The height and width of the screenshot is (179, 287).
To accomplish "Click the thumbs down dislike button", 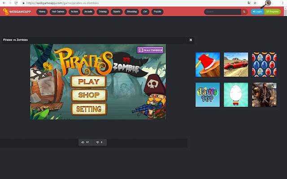I will (x=100, y=142).
